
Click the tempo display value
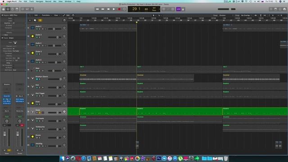[146, 9]
